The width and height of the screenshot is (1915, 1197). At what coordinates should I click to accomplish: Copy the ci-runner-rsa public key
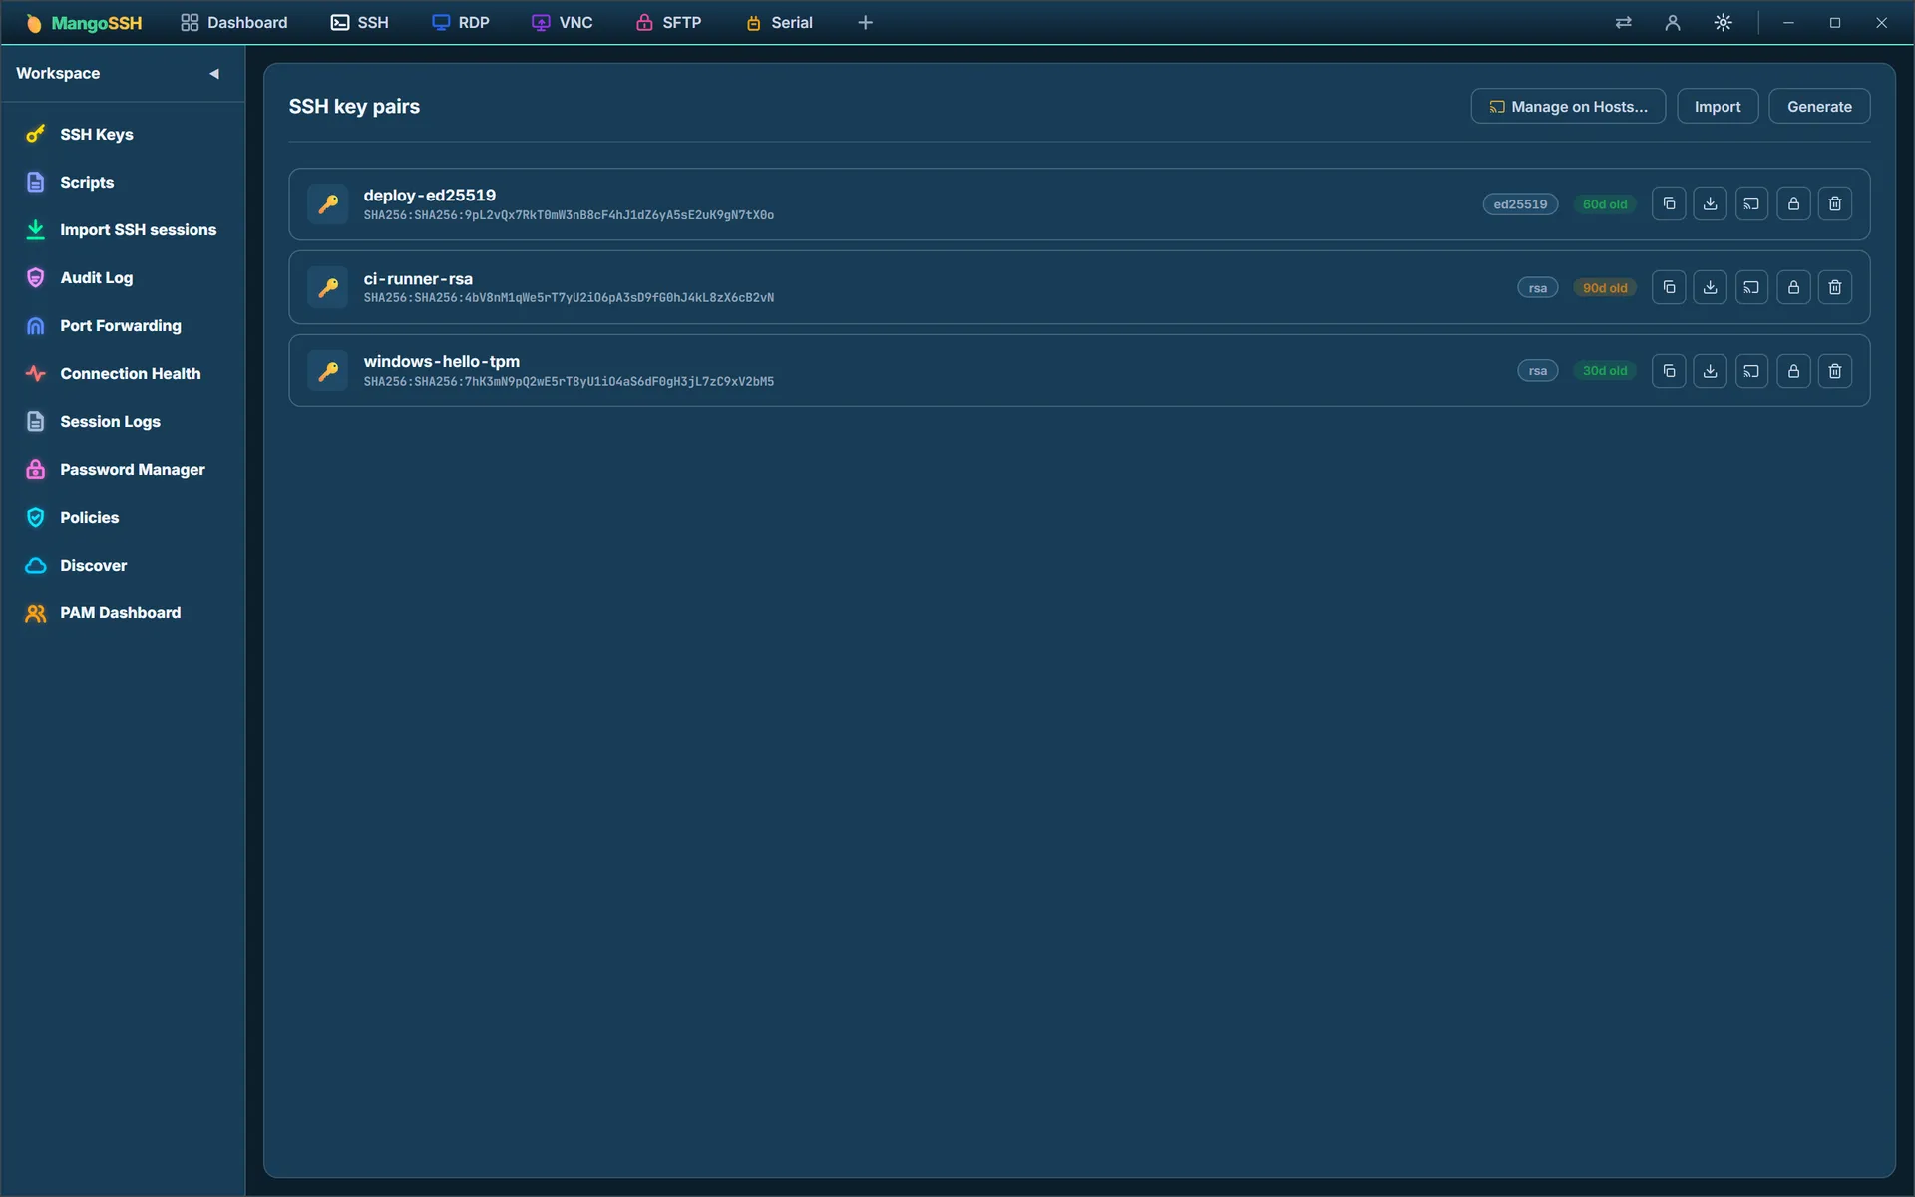click(x=1669, y=288)
